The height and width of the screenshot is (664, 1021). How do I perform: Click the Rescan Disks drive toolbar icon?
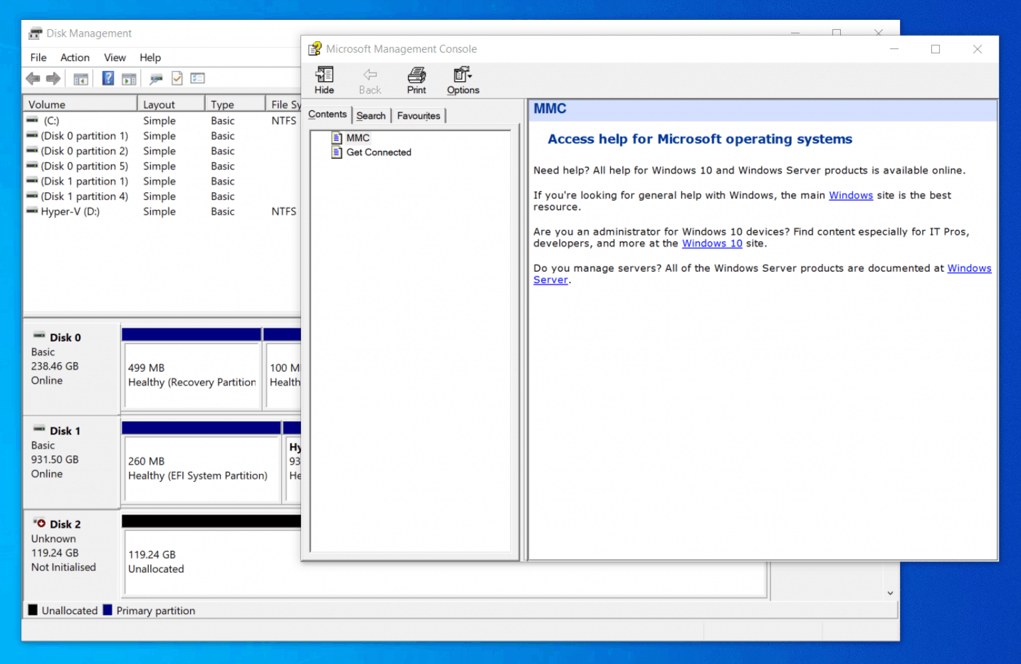pos(156,78)
